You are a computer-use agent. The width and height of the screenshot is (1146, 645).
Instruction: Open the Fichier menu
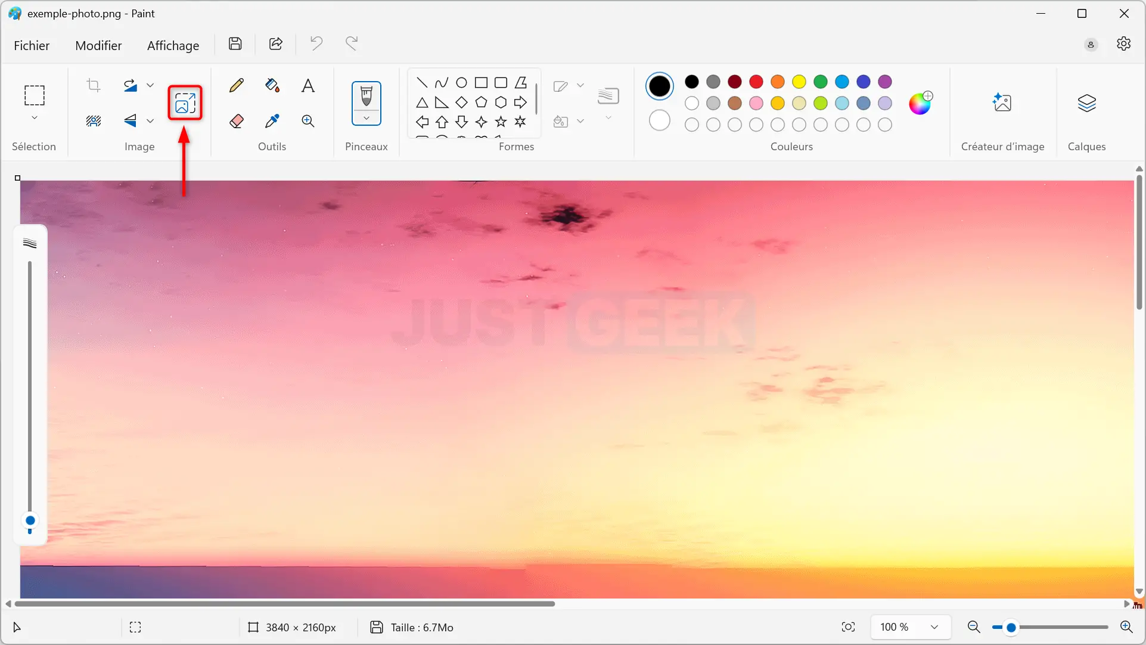[x=32, y=46]
